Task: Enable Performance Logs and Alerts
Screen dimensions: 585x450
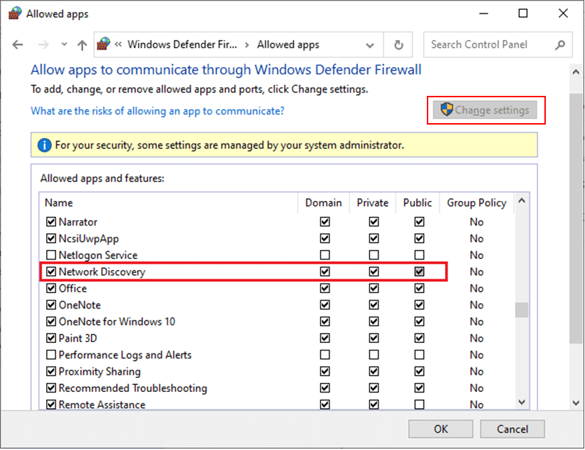Action: (x=51, y=354)
